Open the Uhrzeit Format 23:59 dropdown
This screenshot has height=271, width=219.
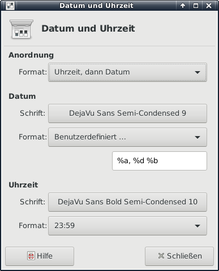[x=127, y=226]
